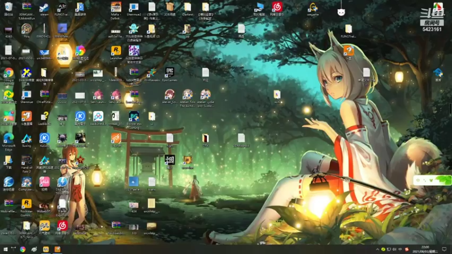Click the white cat desktop widget

341,12
